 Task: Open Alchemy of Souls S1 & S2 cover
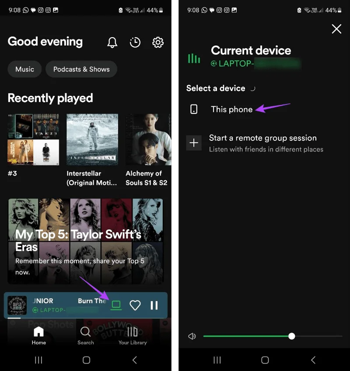tap(148, 140)
